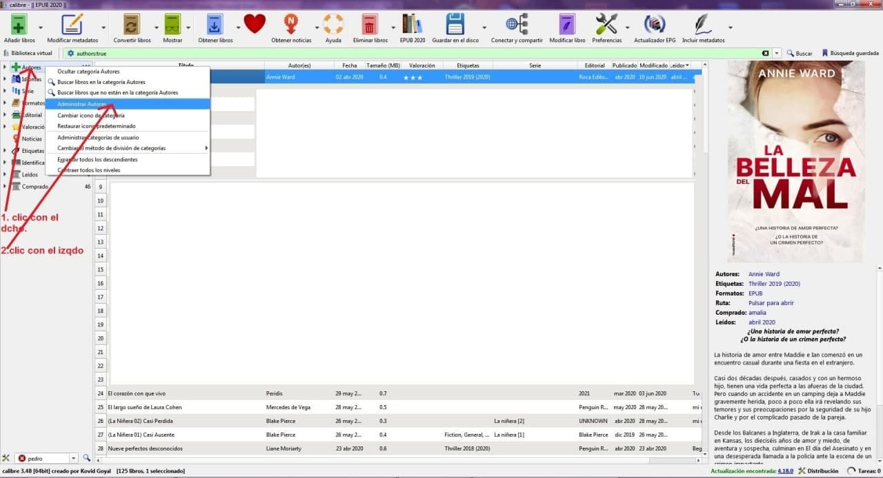The image size is (883, 478).
Task: Click tag browser find magnifier icon
Action: (x=87, y=458)
